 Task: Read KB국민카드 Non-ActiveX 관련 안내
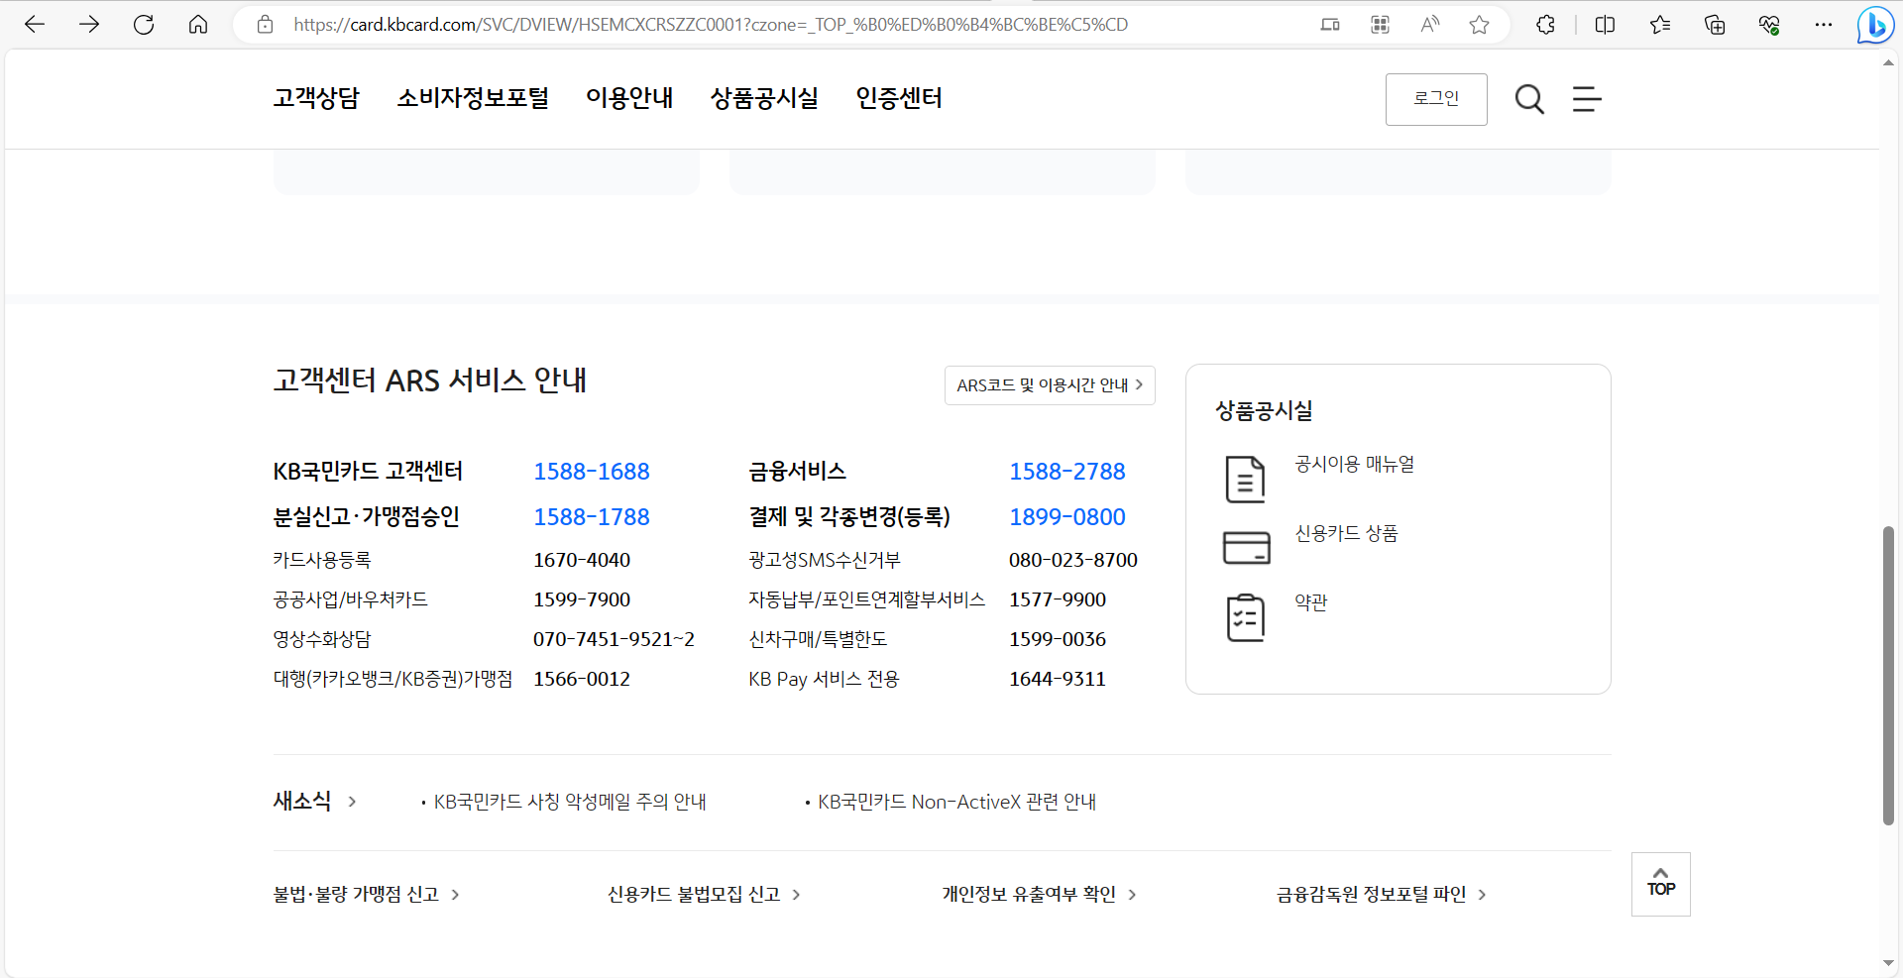click(x=957, y=802)
